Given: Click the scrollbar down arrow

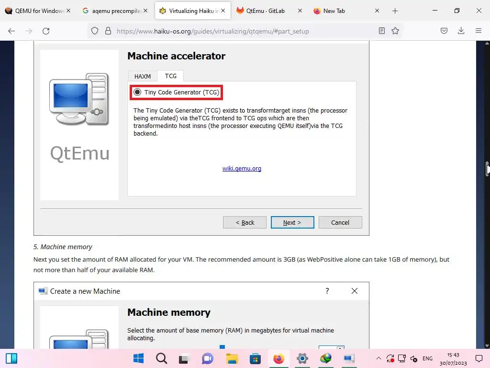Looking at the screenshot, I should tap(487, 346).
